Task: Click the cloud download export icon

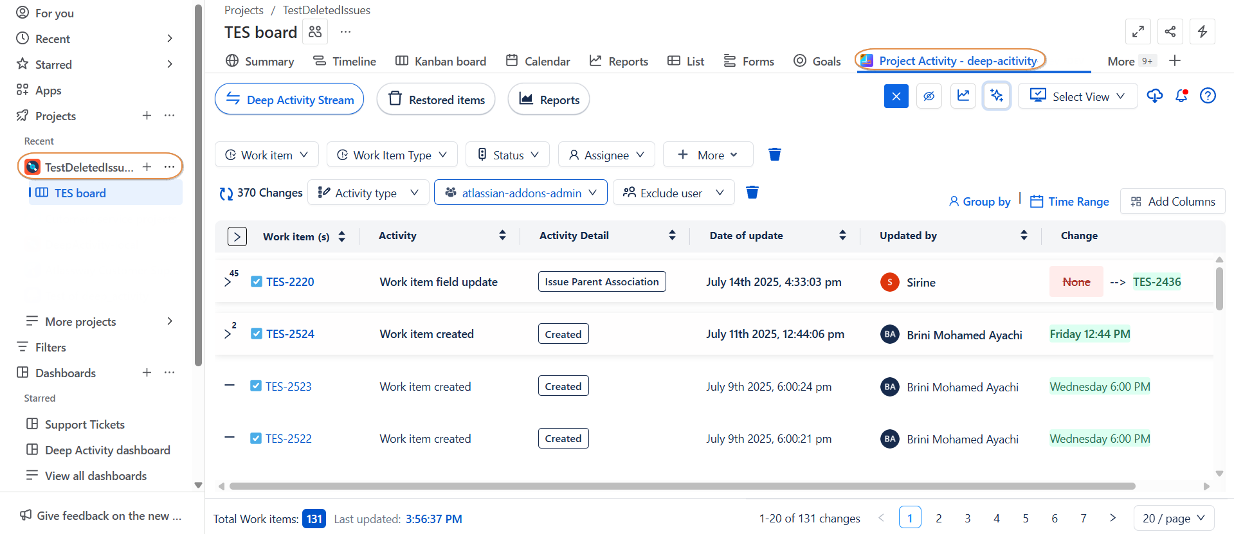Action: click(1155, 96)
